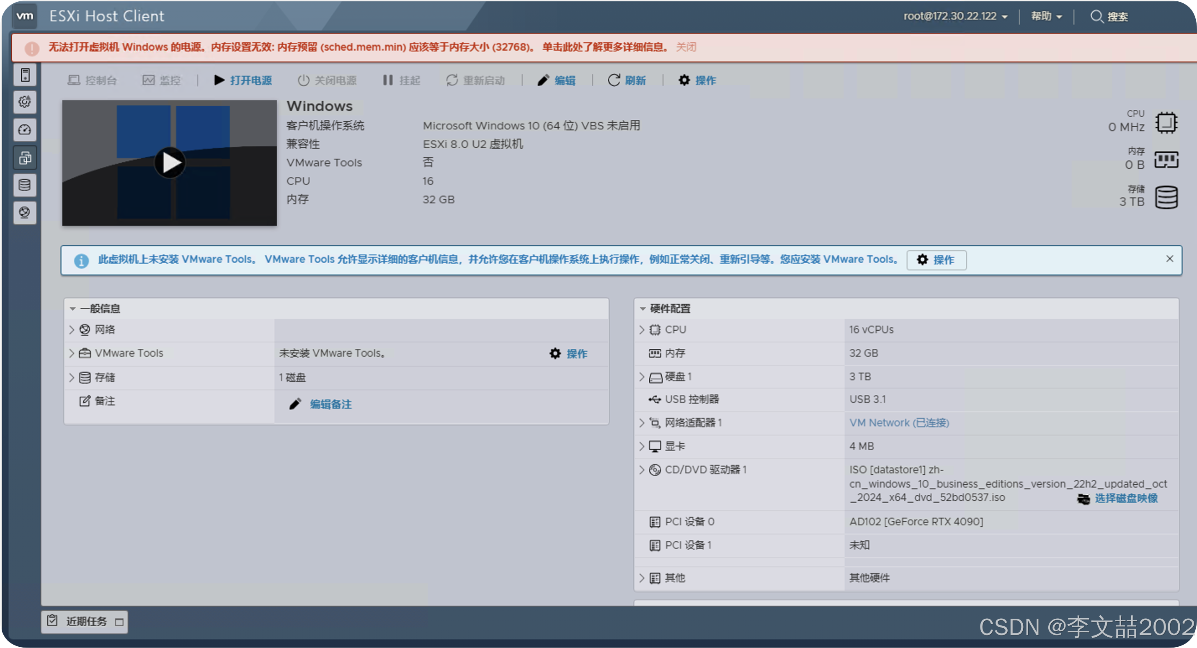The height and width of the screenshot is (648, 1197).
Task: Open the 帮助 help menu
Action: coord(1046,16)
